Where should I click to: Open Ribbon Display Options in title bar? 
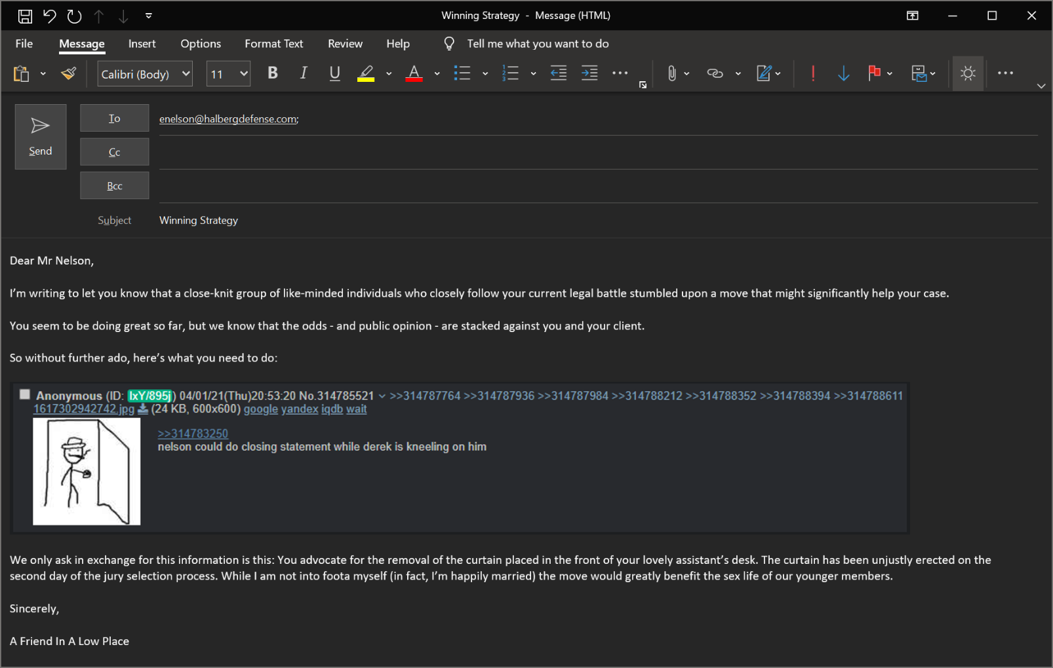tap(913, 16)
